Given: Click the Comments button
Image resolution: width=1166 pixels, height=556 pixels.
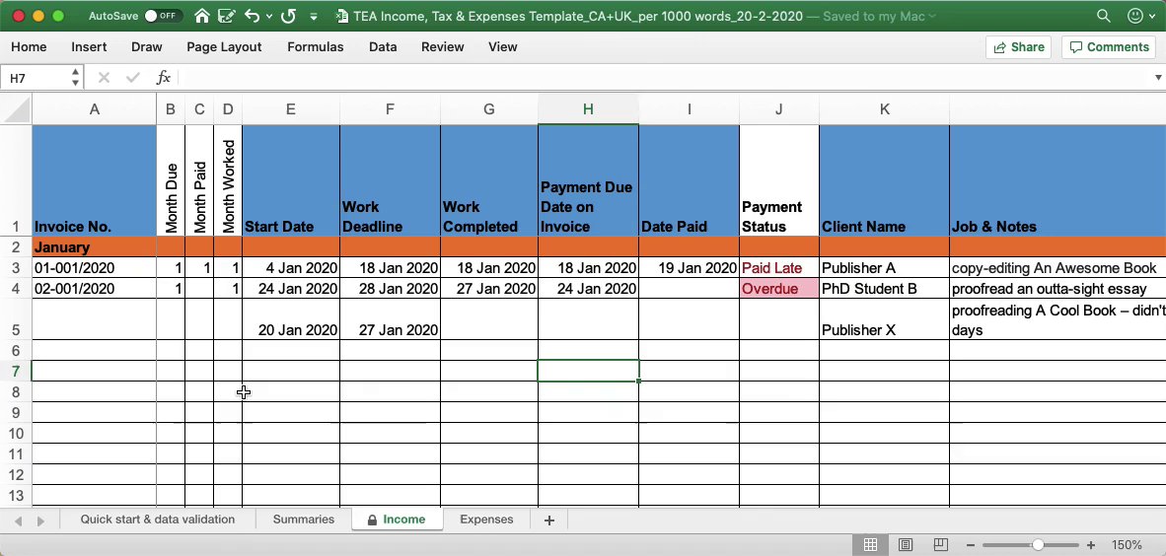Looking at the screenshot, I should pos(1109,47).
